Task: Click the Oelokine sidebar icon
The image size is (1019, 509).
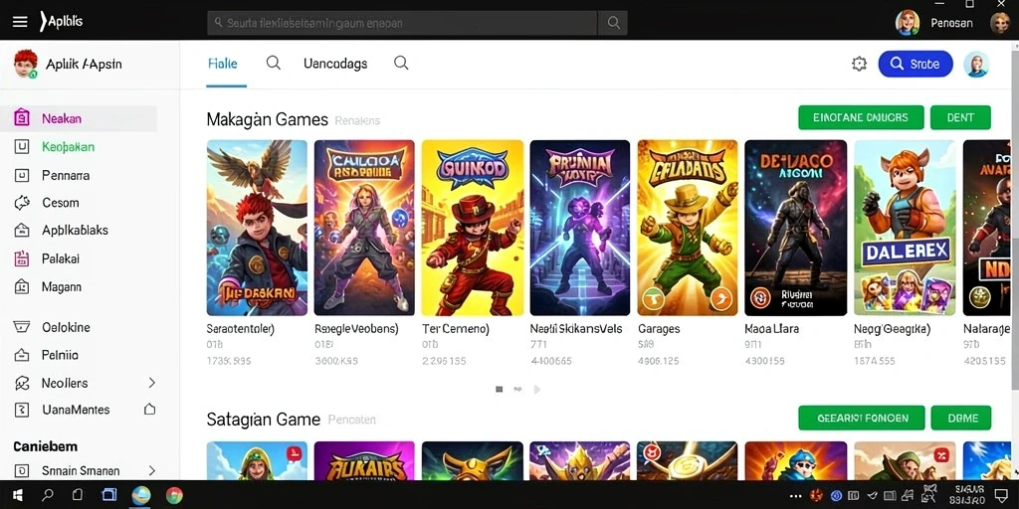Action: pos(22,327)
